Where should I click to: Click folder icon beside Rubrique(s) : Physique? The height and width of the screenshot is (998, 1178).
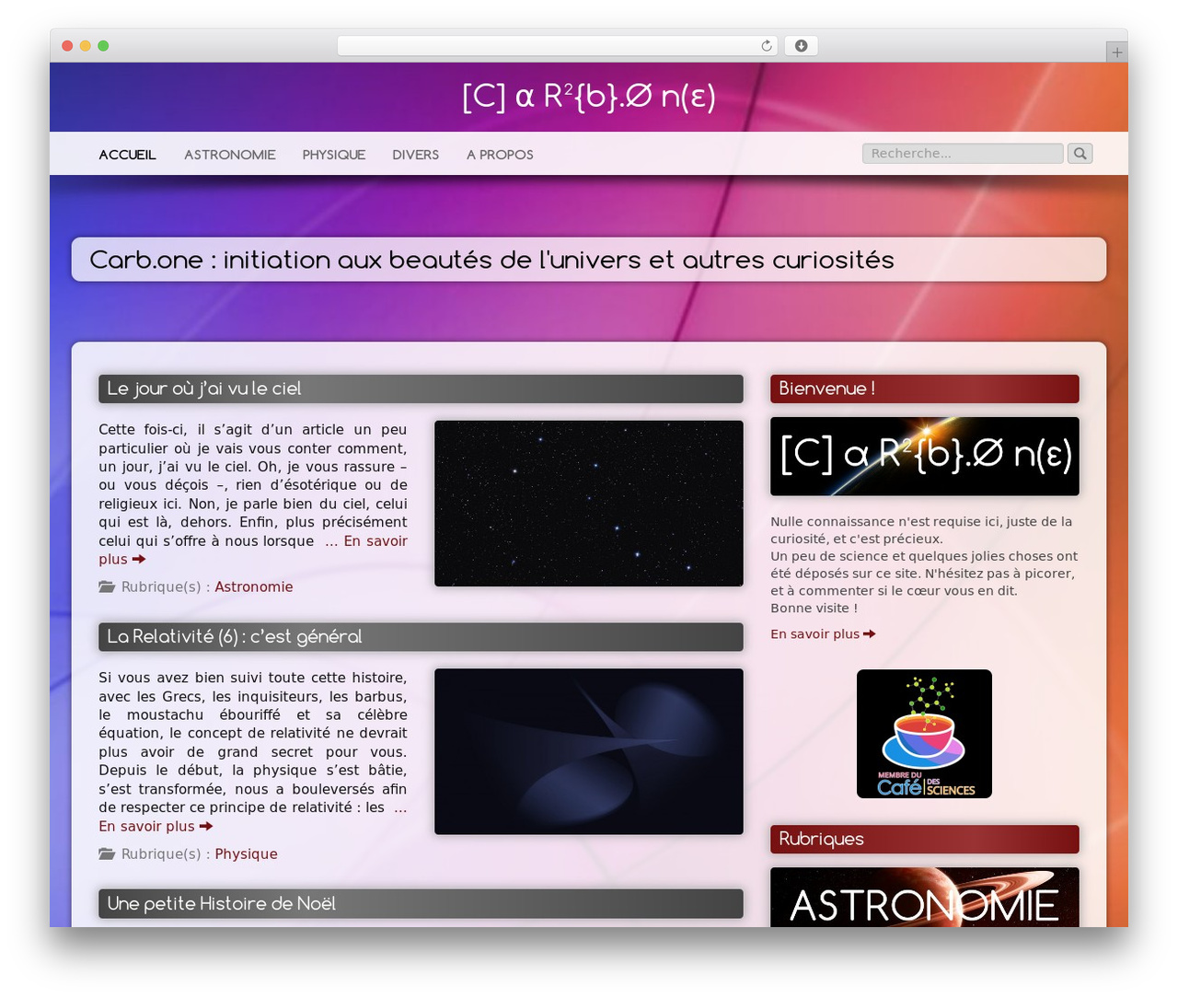pos(107,853)
